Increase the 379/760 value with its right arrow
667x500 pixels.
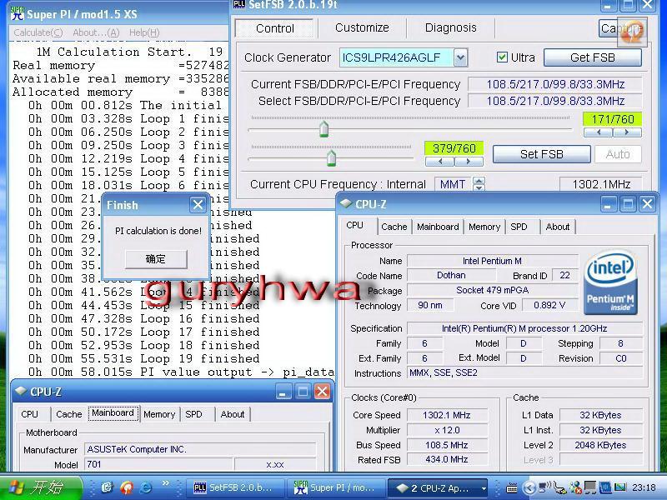(x=469, y=162)
